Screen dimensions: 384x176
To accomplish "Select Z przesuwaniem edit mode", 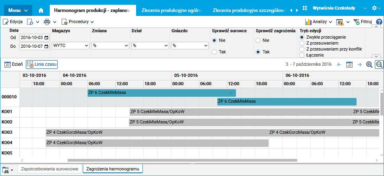I will pos(302,43).
